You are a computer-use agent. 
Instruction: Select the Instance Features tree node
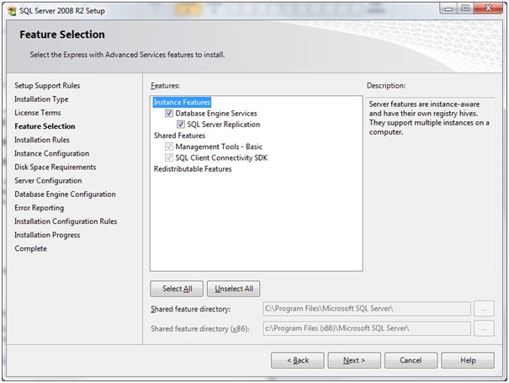click(x=182, y=102)
